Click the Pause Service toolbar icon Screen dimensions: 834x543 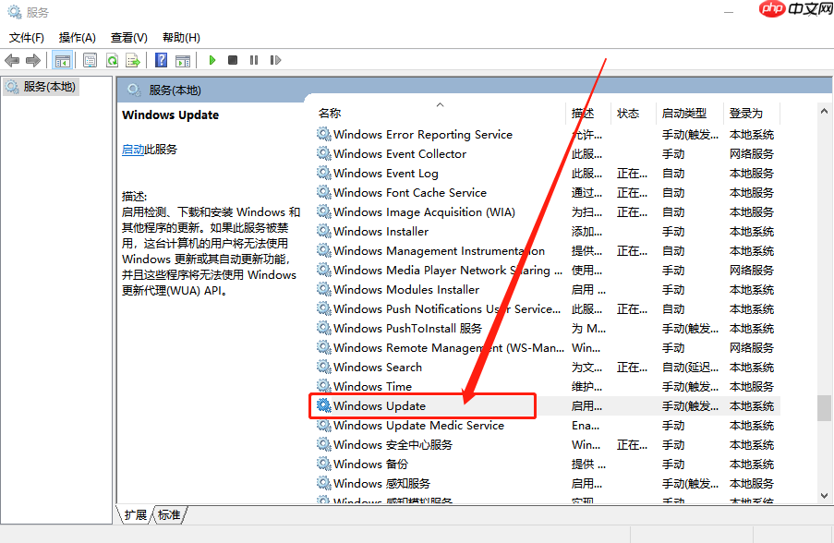click(x=255, y=59)
